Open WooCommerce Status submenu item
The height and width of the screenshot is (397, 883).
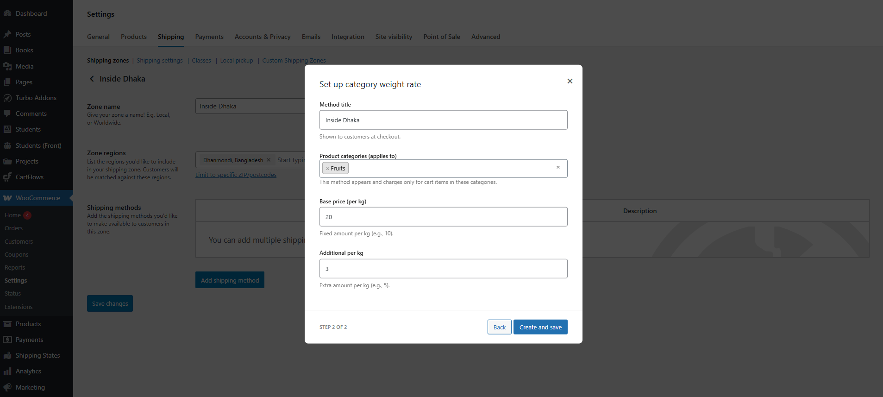(x=13, y=293)
